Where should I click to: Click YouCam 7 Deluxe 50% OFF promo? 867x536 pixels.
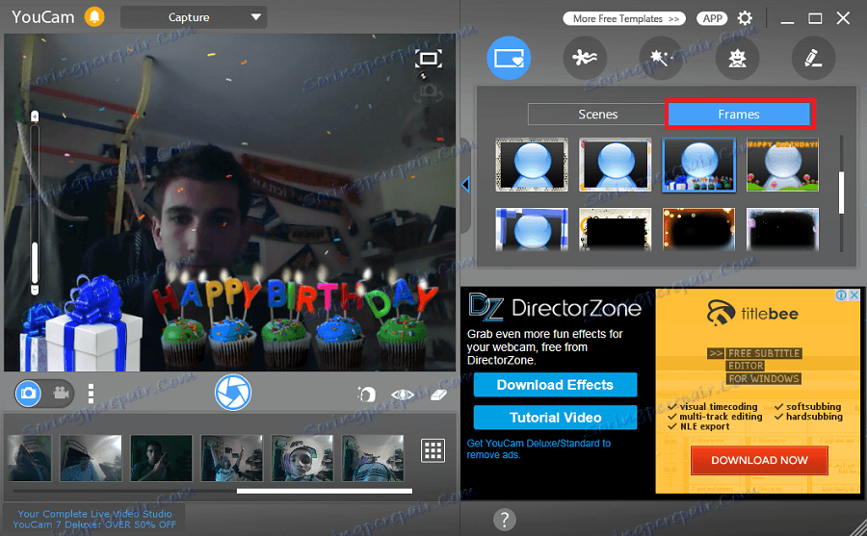(94, 519)
